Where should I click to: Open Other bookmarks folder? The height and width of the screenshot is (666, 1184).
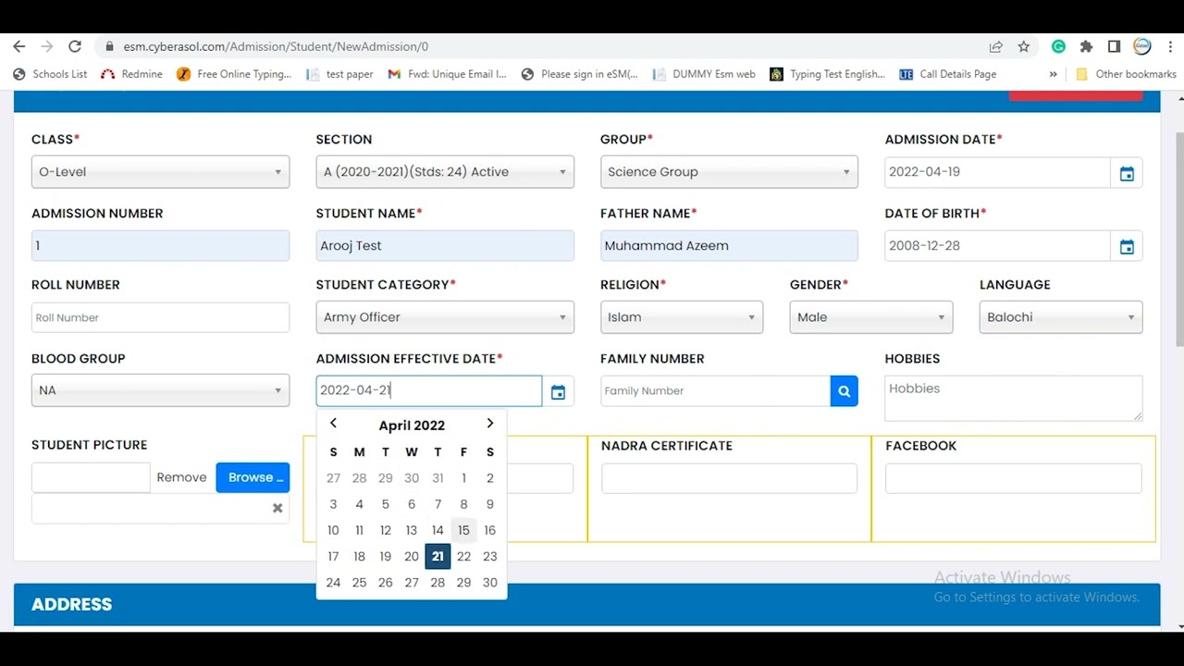pos(1126,74)
